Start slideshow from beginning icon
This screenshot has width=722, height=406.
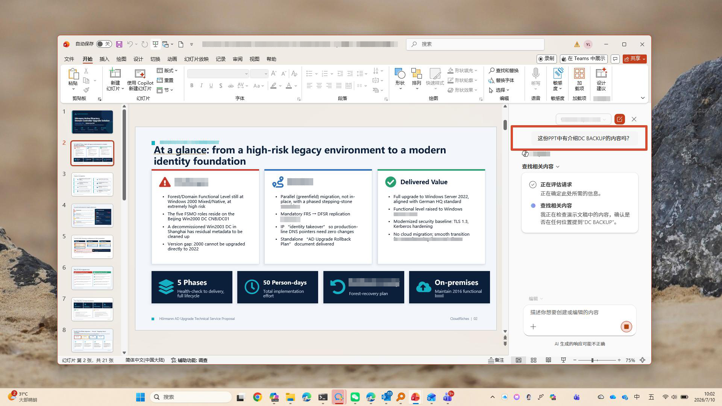click(155, 44)
